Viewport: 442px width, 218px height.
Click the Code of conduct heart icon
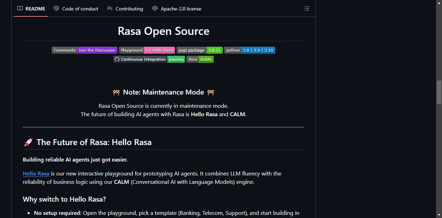click(56, 8)
